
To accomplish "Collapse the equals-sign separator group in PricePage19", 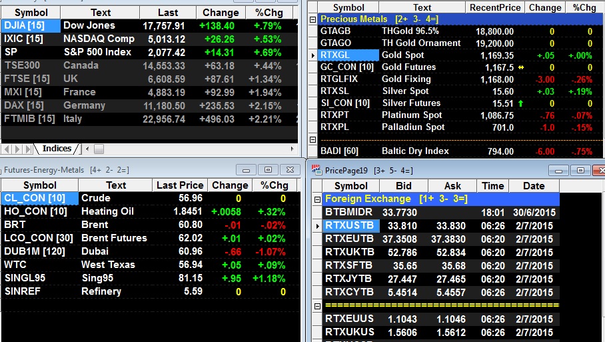I will click(x=317, y=306).
